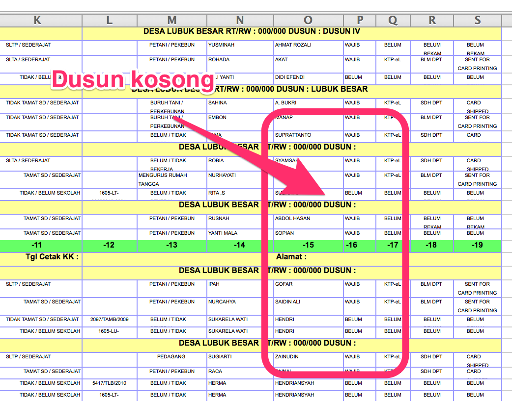Select the cell 'YUSMINAH'
The width and height of the screenshot is (512, 401).
tap(240, 48)
